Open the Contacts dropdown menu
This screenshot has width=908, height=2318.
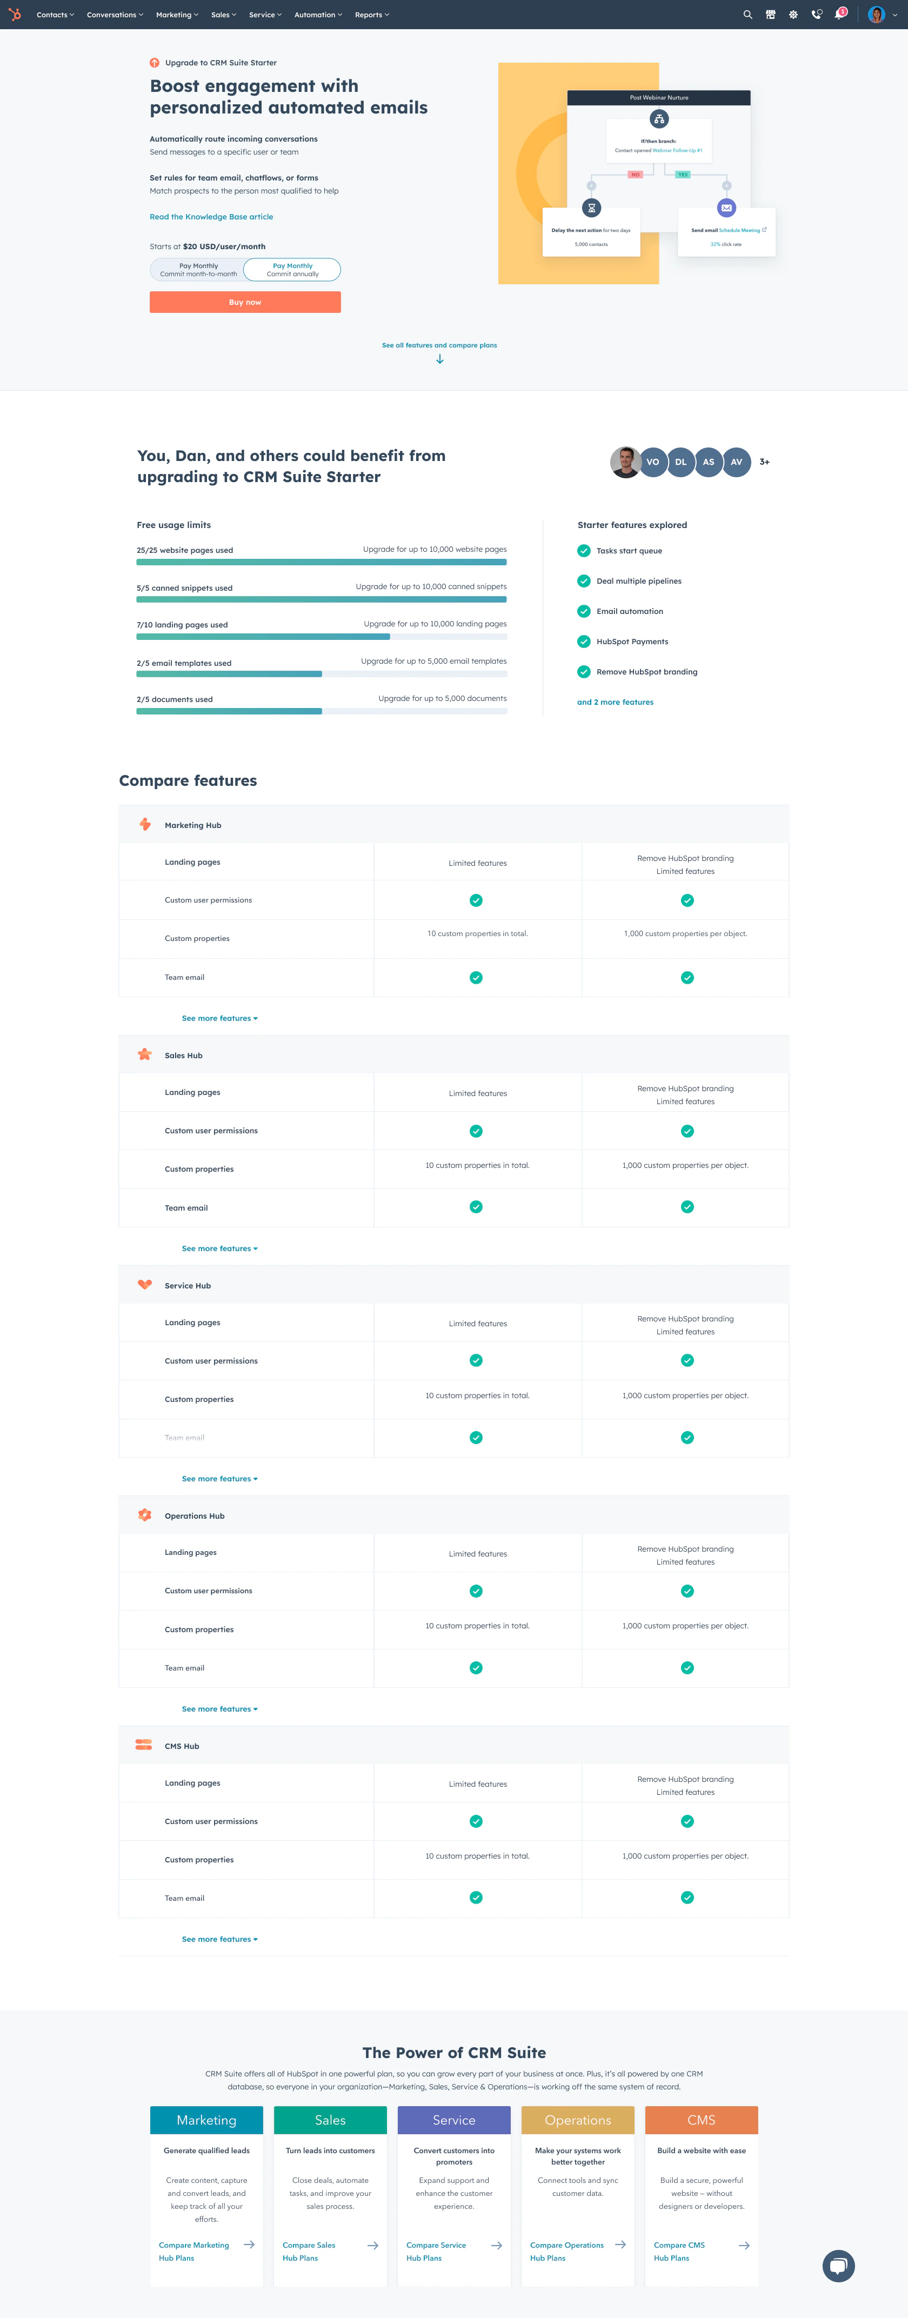(56, 15)
